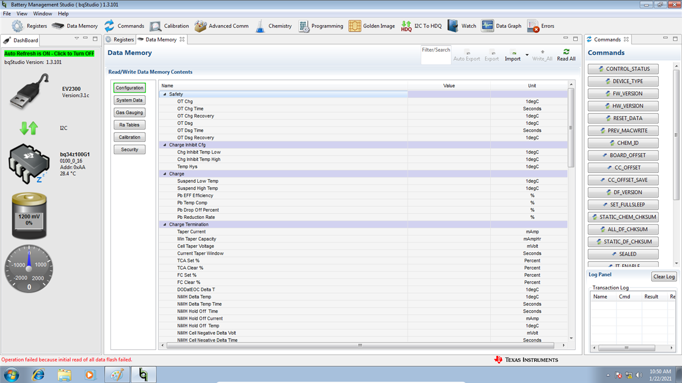Screen dimensions: 682x383
Task: Select the Gas Gauging category button
Action: click(130, 113)
